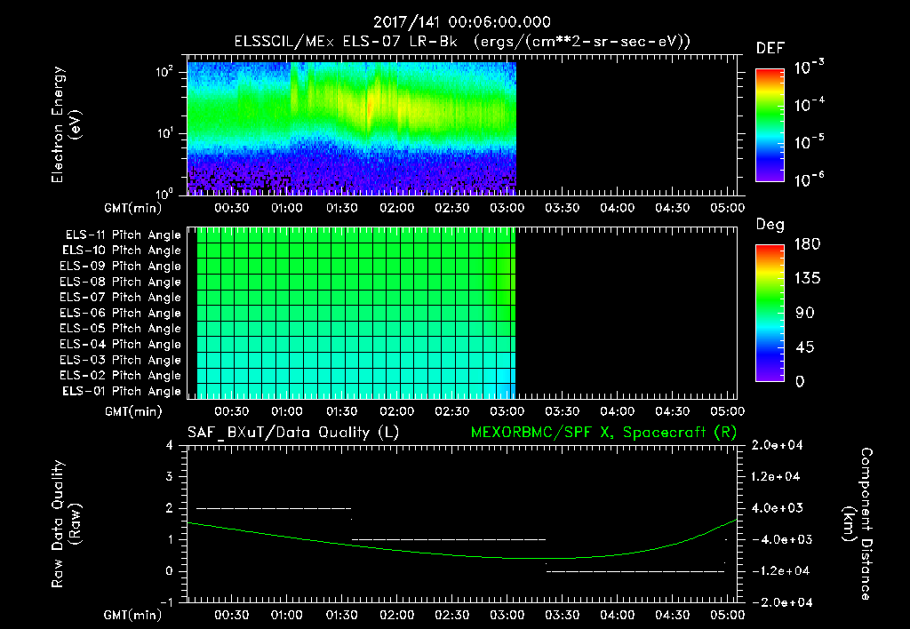The image size is (910, 629).
Task: Click the timestamp title 2017/141 00:06:00.000
Action: [461, 22]
